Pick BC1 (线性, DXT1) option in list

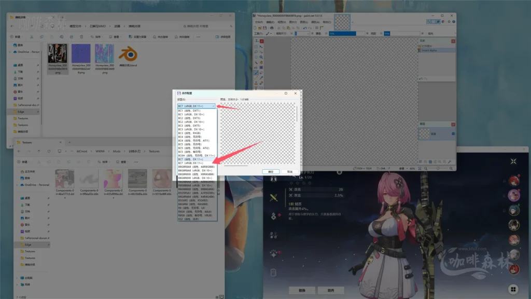click(189, 111)
